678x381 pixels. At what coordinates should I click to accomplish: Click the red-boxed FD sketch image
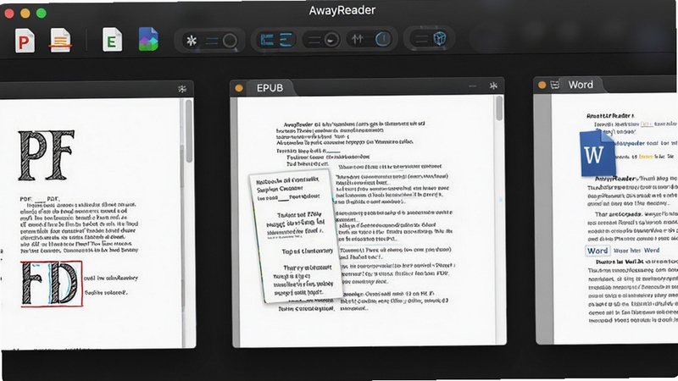(52, 284)
